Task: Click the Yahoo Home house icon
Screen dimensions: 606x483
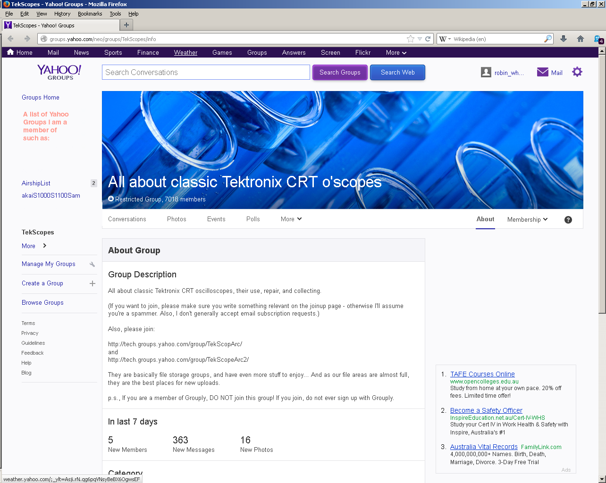Action: tap(10, 52)
